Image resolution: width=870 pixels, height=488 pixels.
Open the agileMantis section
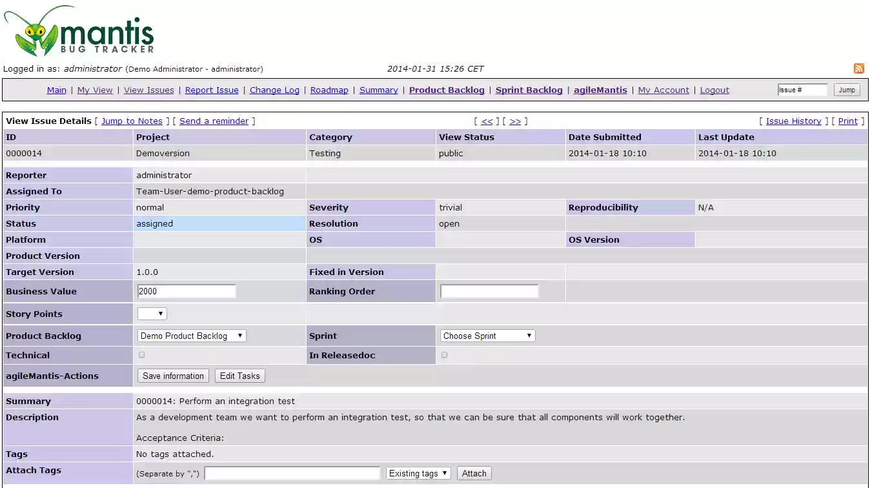pos(600,90)
